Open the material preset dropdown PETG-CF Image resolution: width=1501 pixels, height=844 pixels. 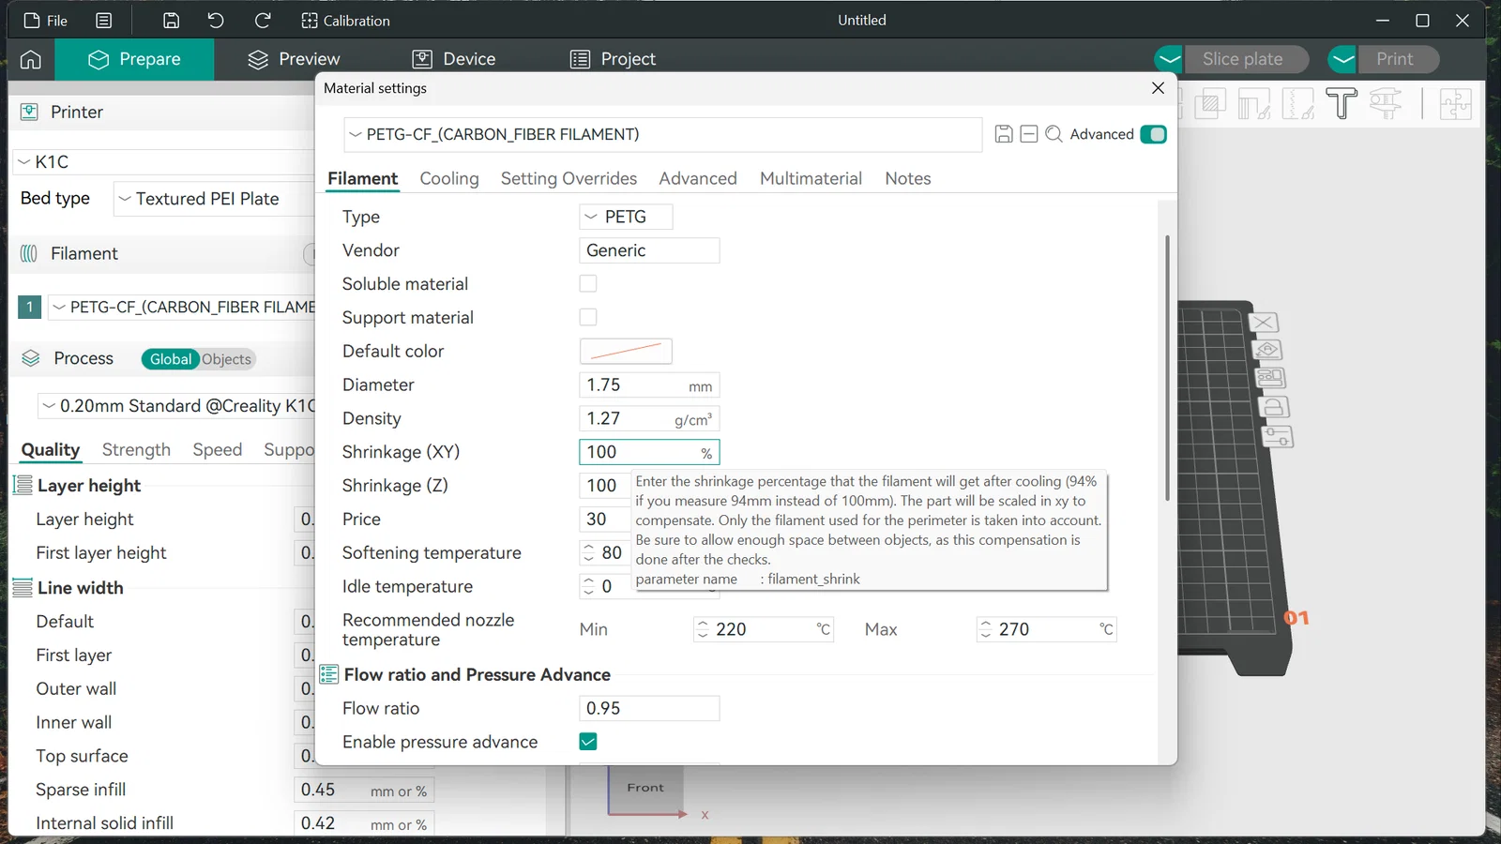tap(662, 135)
